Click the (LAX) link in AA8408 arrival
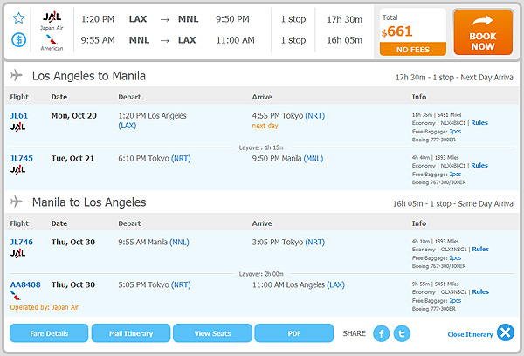The height and width of the screenshot is (356, 524). click(336, 284)
